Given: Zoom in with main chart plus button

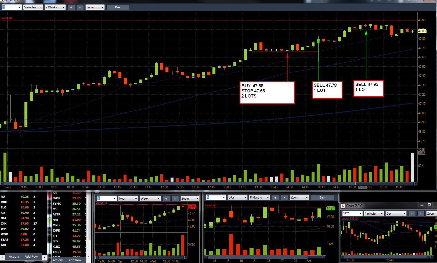Looking at the screenshot, I should [71, 7].
